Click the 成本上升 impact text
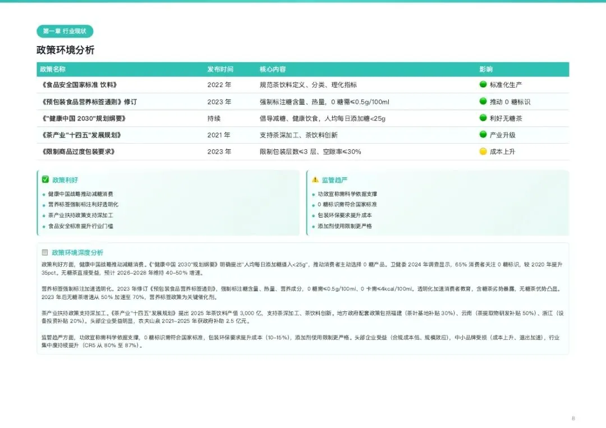The image size is (606, 428). click(x=502, y=152)
